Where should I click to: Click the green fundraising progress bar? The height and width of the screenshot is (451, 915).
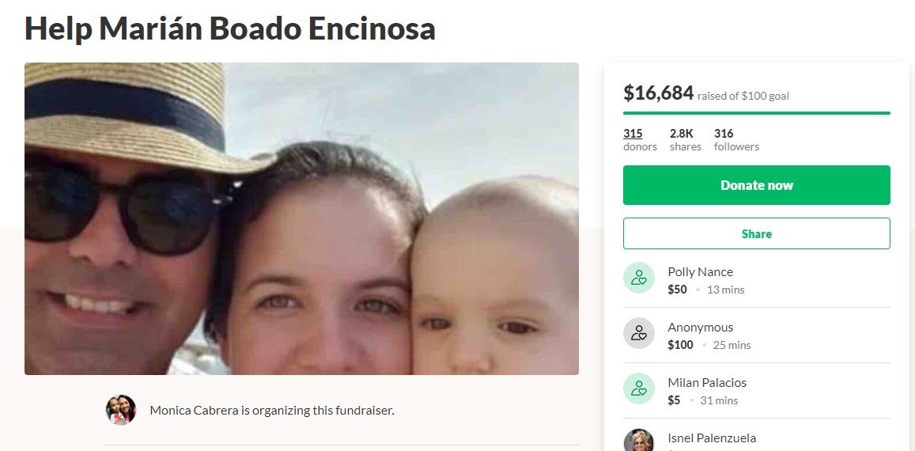coord(756,112)
